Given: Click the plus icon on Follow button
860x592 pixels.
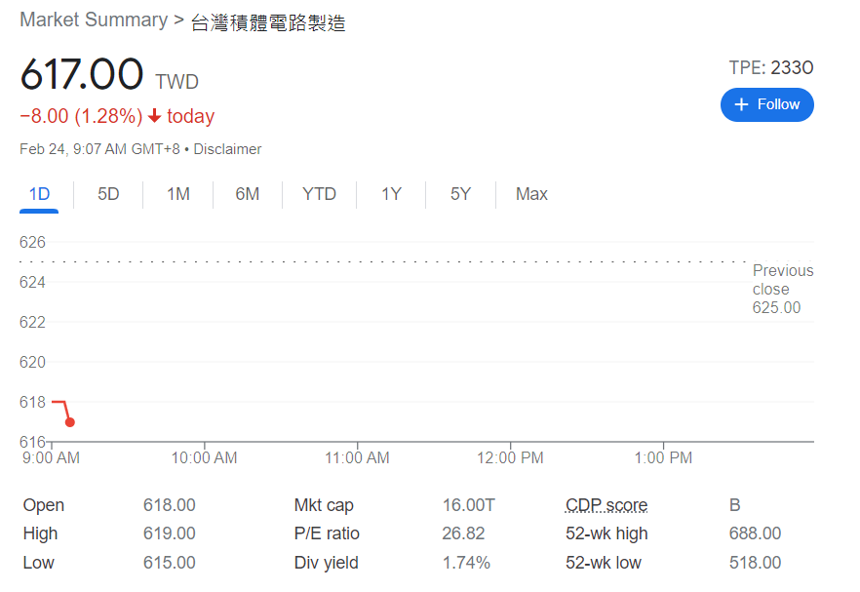Looking at the screenshot, I should click(741, 104).
